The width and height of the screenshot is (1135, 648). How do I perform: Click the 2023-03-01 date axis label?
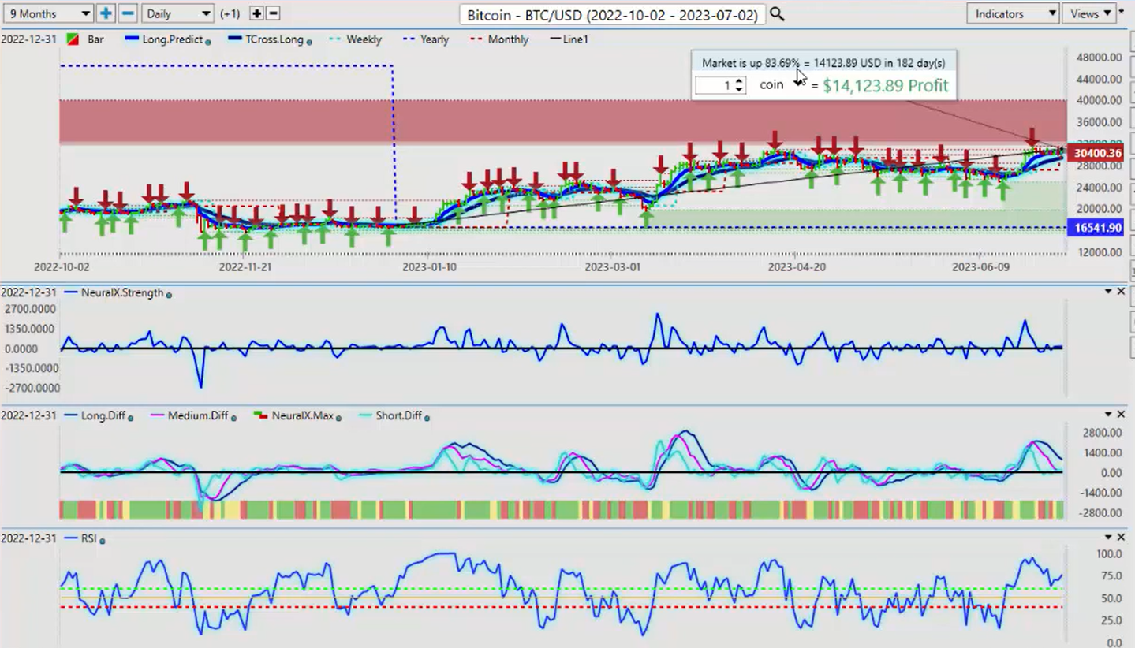tap(613, 267)
